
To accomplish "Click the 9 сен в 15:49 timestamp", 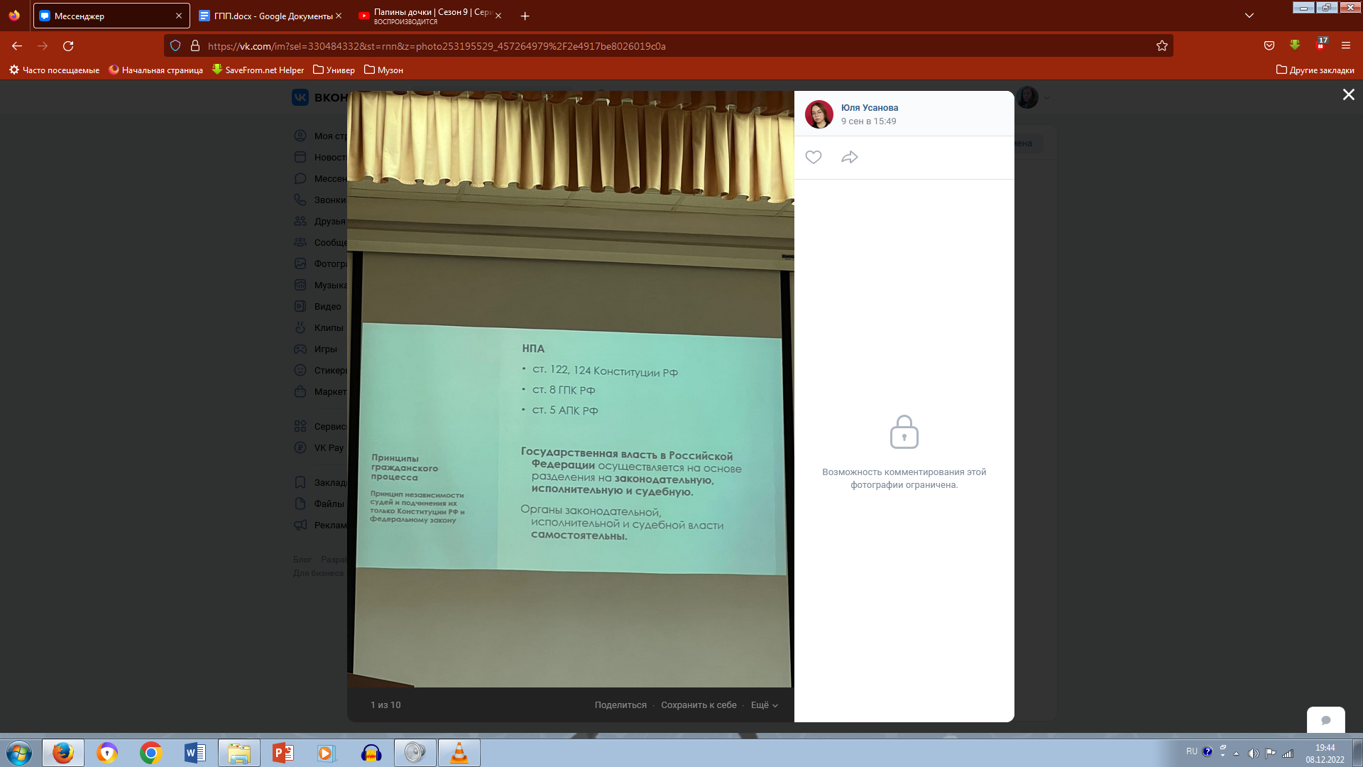I will [x=869, y=121].
